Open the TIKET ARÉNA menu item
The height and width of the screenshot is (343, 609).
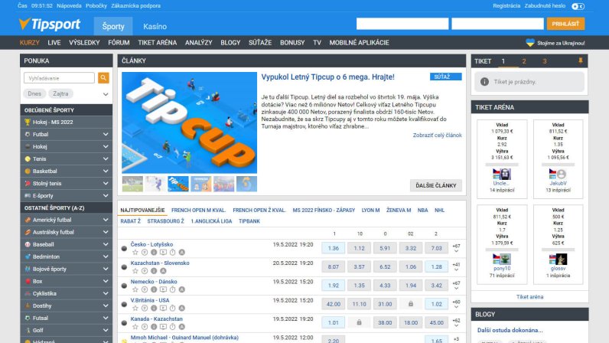158,43
